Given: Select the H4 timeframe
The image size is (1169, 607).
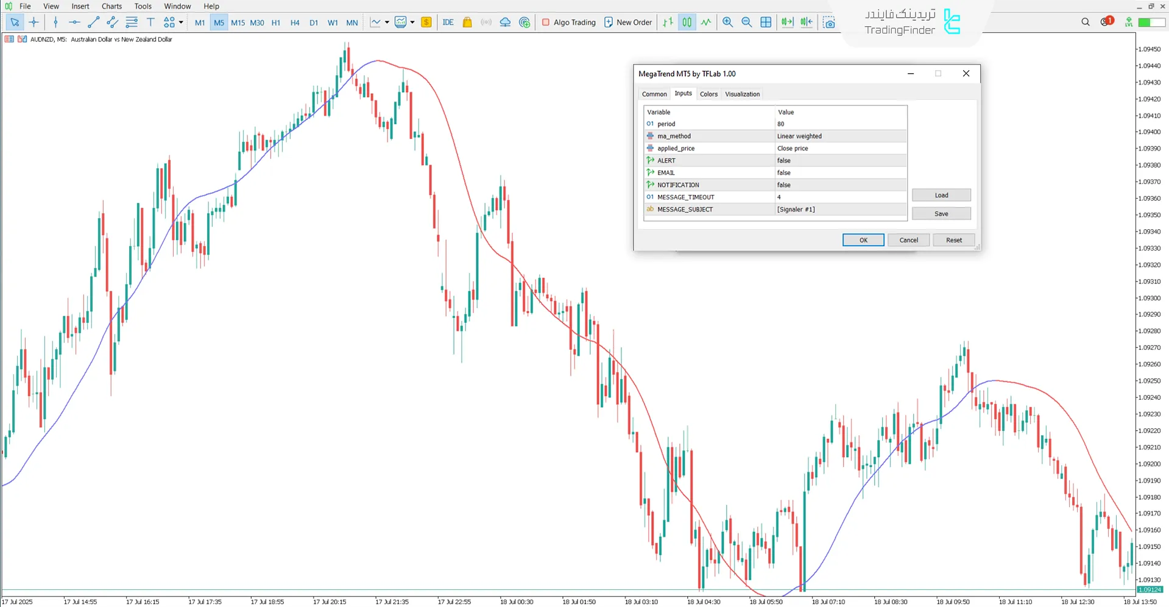Looking at the screenshot, I should (x=295, y=23).
